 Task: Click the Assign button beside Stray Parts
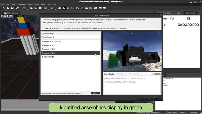click(x=157, y=74)
